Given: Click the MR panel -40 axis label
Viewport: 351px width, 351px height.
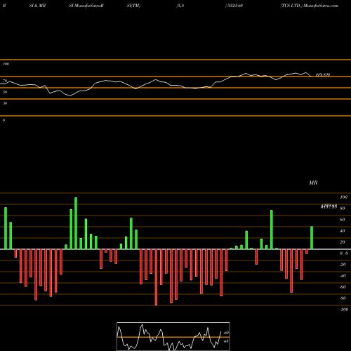Looking at the screenshot, I should point(343,276).
